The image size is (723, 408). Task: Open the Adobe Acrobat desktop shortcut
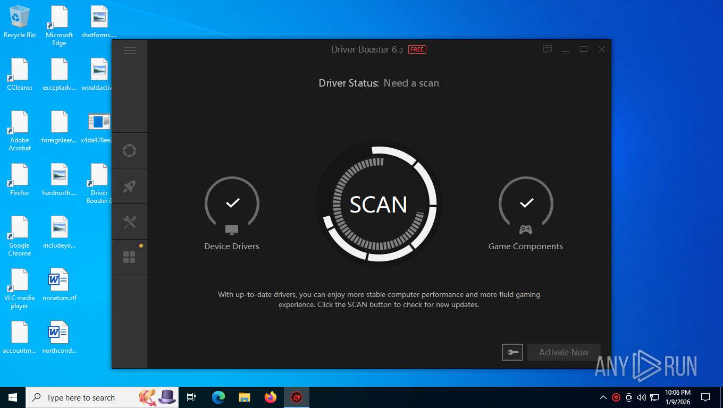(x=20, y=131)
